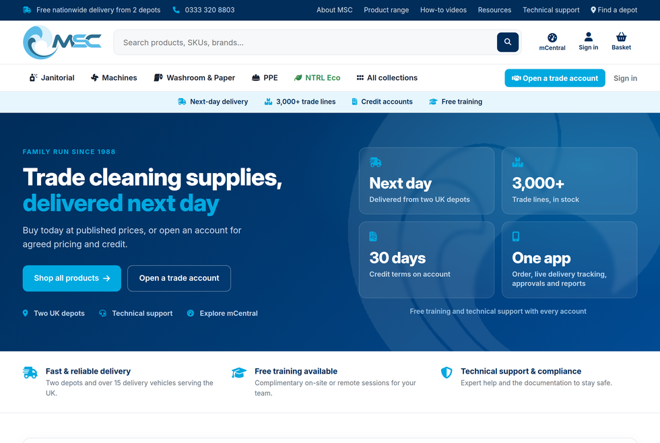Click the map pin icon by Find a depot
This screenshot has height=443, width=660.
coord(593,9)
